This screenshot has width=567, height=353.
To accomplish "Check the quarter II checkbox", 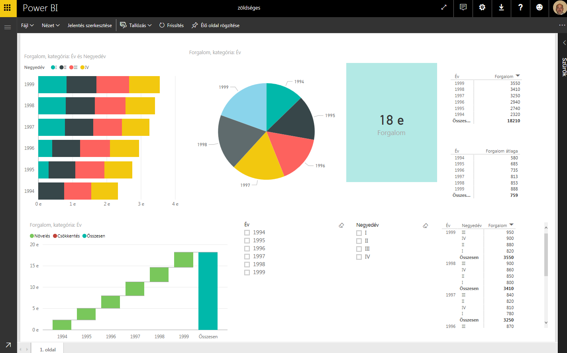I will (359, 241).
